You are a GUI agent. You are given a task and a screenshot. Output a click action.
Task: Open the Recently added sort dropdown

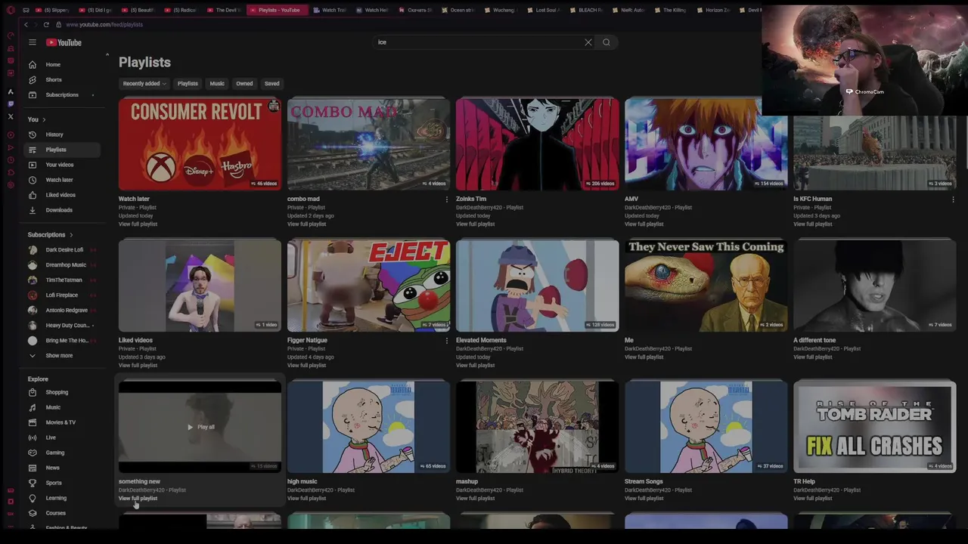click(144, 84)
